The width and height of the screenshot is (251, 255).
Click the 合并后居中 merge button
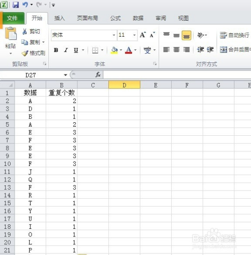[x=235, y=50]
